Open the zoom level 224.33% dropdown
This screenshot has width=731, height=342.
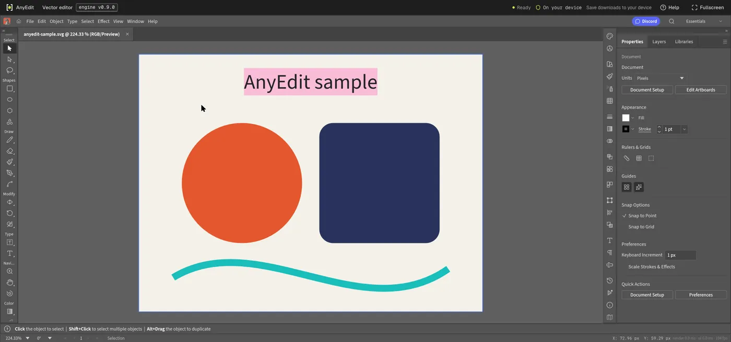coord(28,338)
